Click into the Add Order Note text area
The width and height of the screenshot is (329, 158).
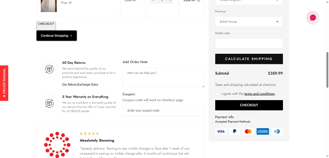click(163, 78)
